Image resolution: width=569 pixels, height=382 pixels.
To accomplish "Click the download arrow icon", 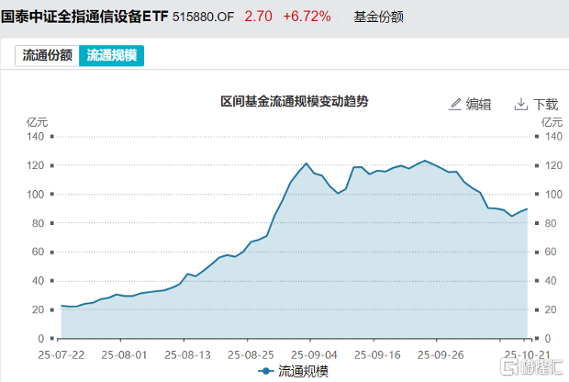I will click(x=521, y=104).
